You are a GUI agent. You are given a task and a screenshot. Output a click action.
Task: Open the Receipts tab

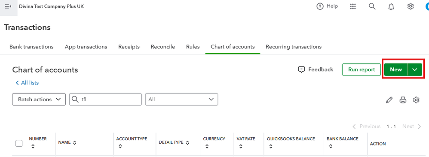129,47
